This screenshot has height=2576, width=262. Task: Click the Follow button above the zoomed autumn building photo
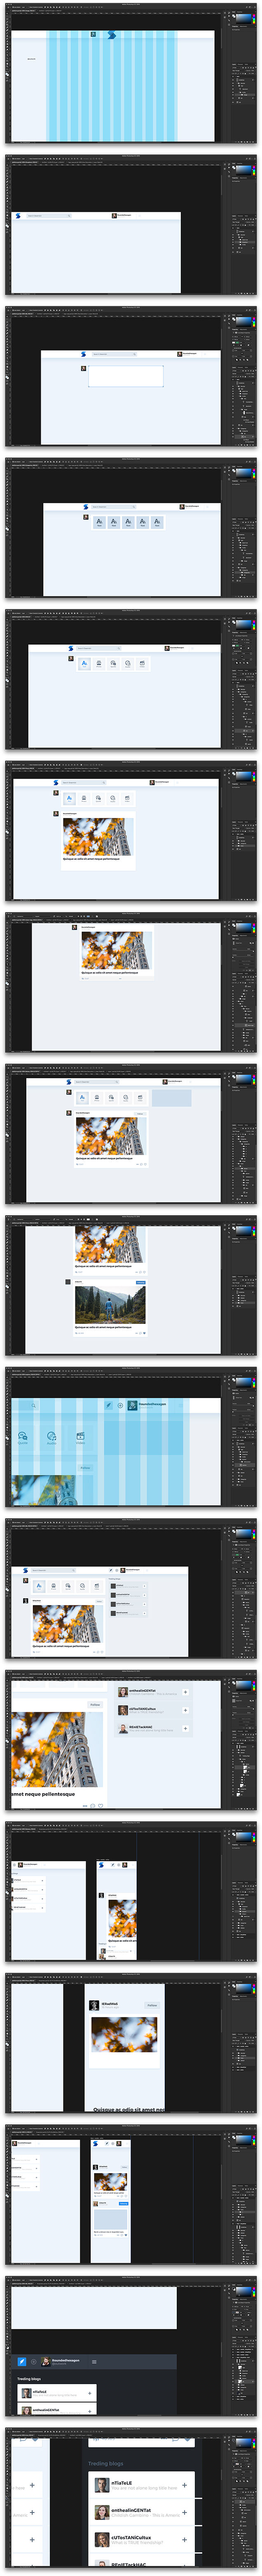tap(95, 1705)
